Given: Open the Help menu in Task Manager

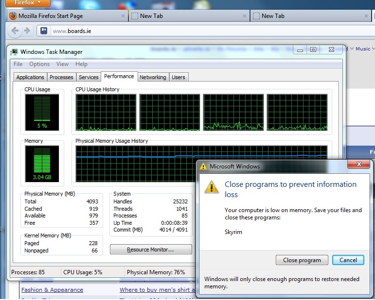Looking at the screenshot, I should (81, 64).
